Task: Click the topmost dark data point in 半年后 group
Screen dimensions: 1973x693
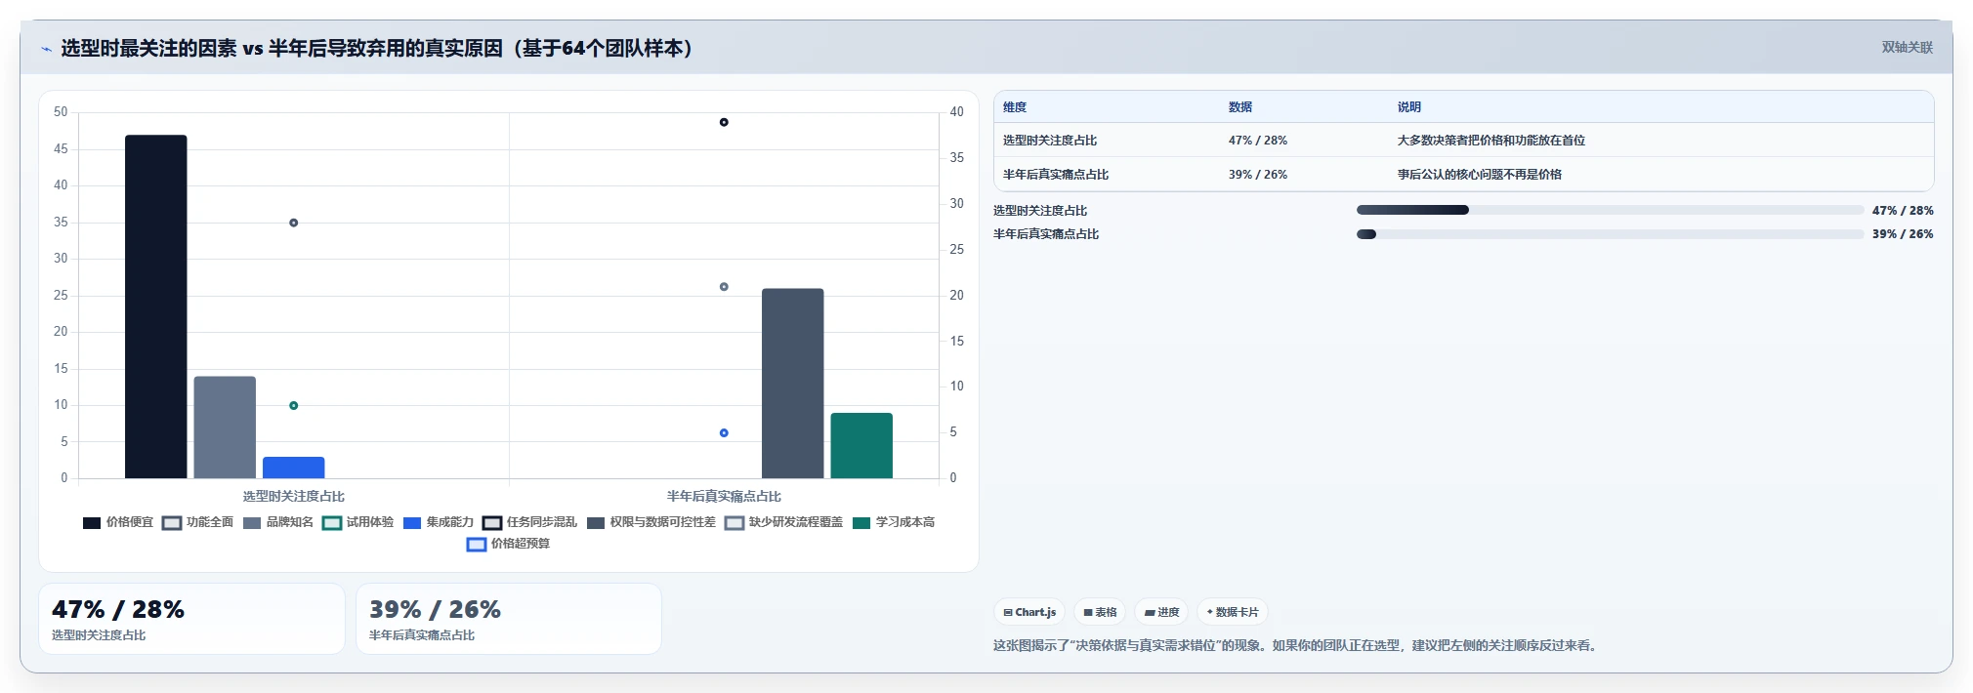Action: (724, 122)
